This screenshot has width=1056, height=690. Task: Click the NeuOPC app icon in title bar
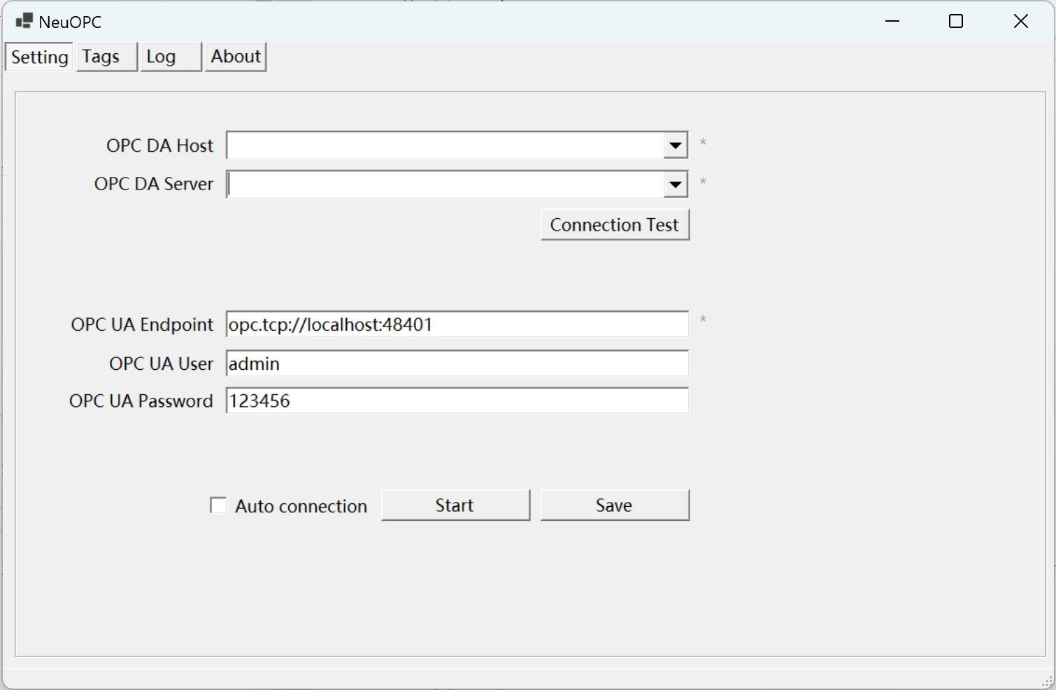(24, 21)
